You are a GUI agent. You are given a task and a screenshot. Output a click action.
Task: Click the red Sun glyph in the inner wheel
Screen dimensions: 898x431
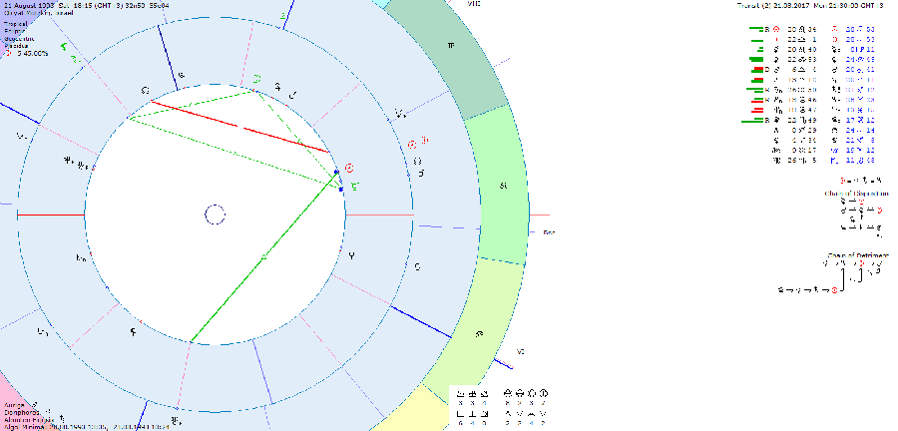(x=349, y=169)
